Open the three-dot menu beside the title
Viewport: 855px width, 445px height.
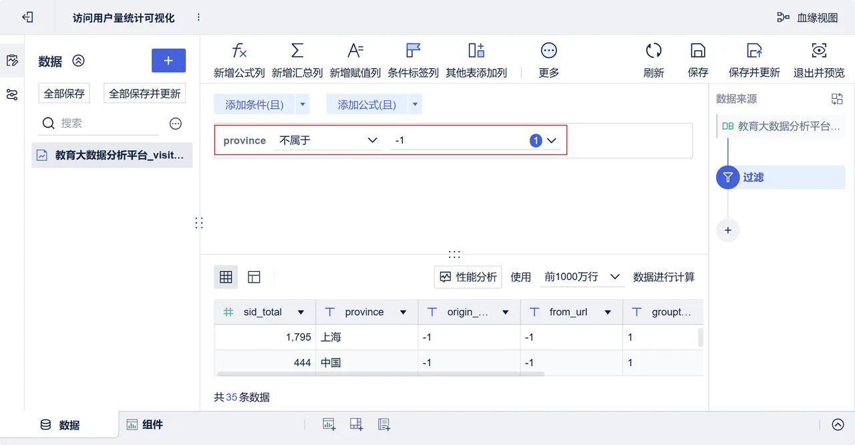[198, 17]
